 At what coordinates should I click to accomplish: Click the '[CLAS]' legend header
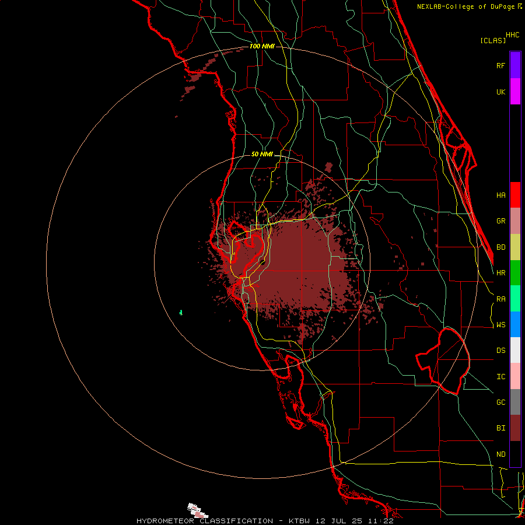pos(493,40)
